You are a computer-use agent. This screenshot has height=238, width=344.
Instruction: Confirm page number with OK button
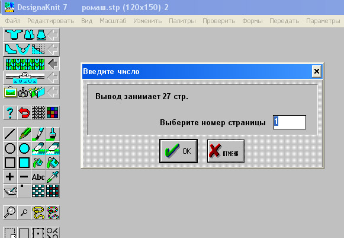[x=178, y=151]
